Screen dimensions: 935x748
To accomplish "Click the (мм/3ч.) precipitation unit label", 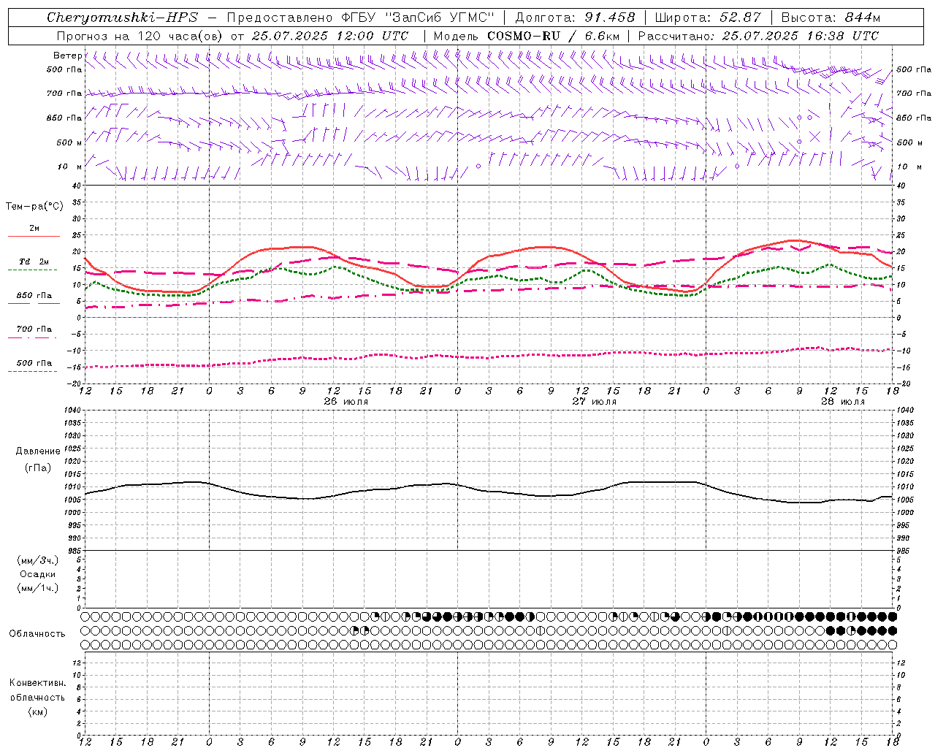I will (38, 560).
